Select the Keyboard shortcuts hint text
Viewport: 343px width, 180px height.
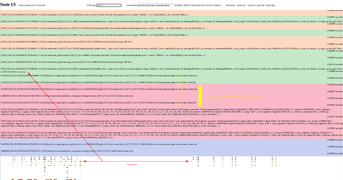point(251,5)
